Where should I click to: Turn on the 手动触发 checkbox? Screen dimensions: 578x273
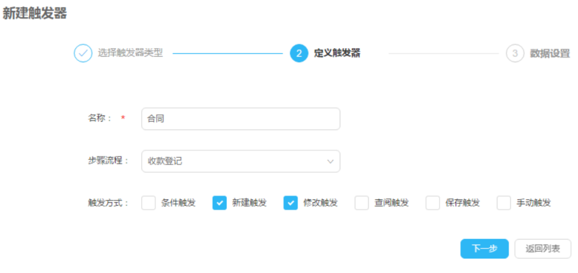point(504,203)
